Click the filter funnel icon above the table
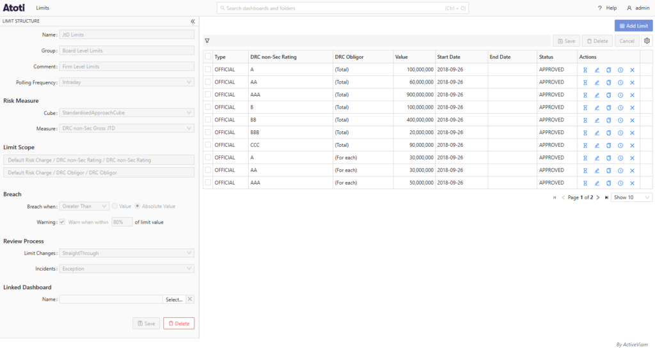The image size is (655, 348). (x=207, y=41)
